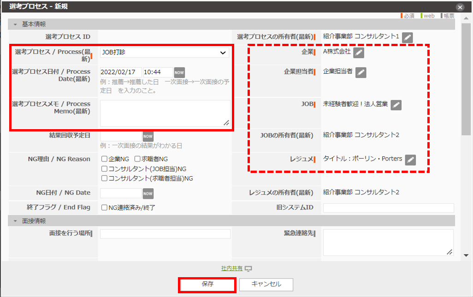Edit 選考プロセスの所有者 with the pencil icon
The image size is (473, 297).
pos(407,36)
